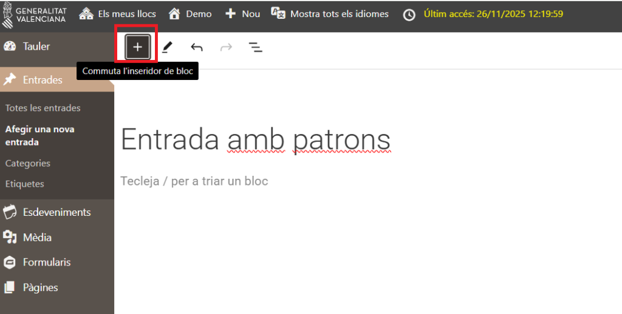622x314 pixels.
Task: Open the Demo site menu
Action: click(x=190, y=14)
